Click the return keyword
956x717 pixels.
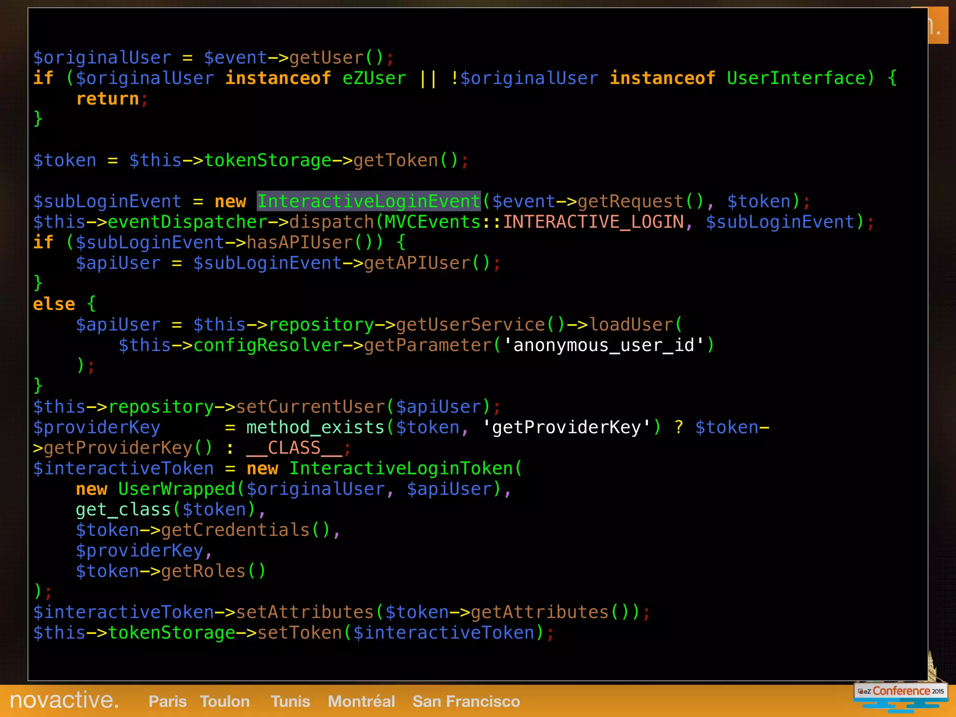click(107, 98)
